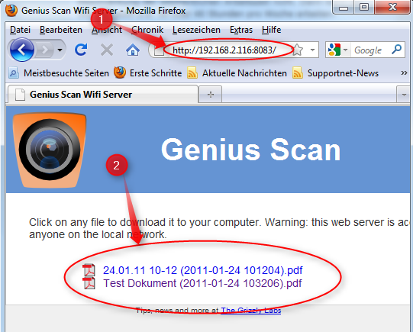Viewport: 413px width, 332px height.
Task: Click the Firefox icon in title bar
Action: (x=11, y=11)
